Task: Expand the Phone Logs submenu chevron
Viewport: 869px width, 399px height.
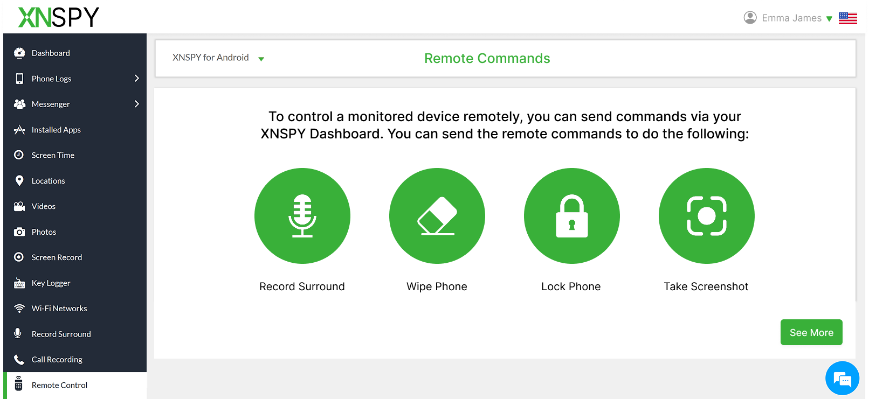Action: [137, 79]
